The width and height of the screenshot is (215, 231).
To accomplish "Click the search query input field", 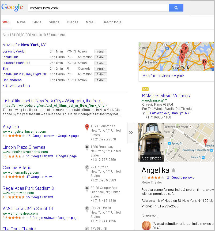I will (99, 8).
